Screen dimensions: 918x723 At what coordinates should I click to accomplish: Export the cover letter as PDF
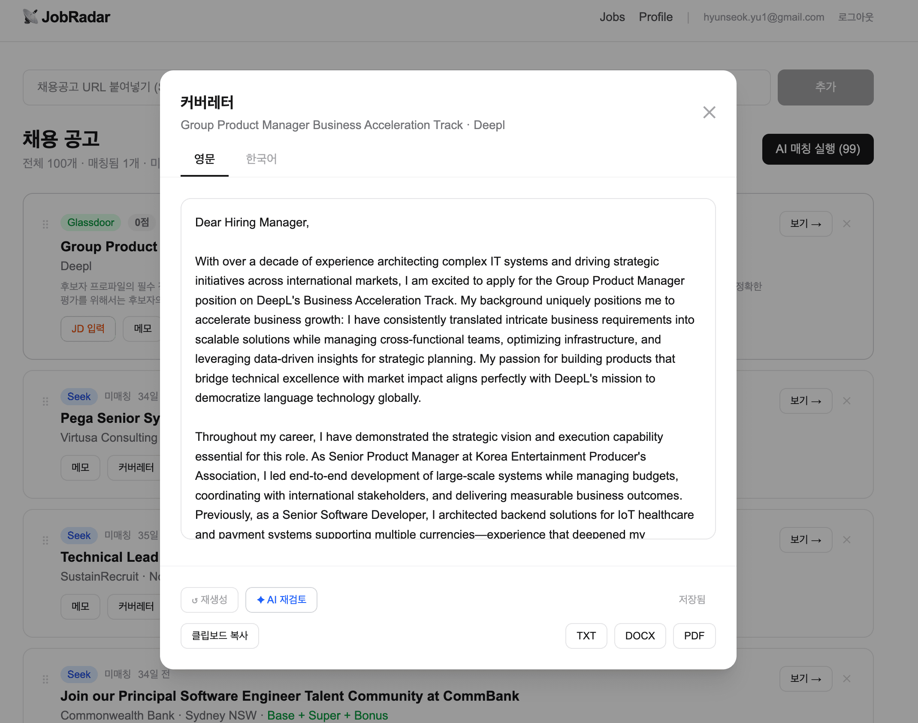[x=694, y=636]
